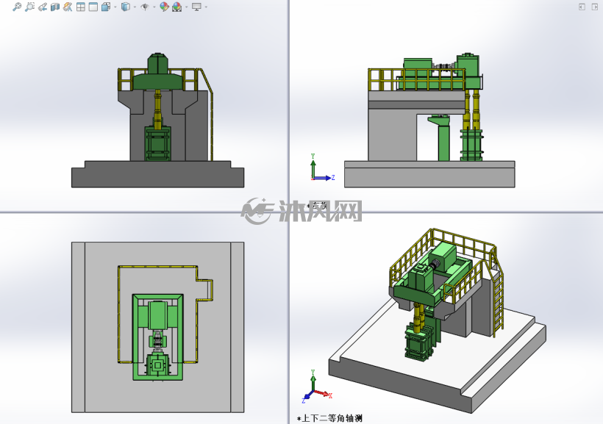Expand the right panel using the top-right arrow icon
603x424 pixels.
point(594,7)
